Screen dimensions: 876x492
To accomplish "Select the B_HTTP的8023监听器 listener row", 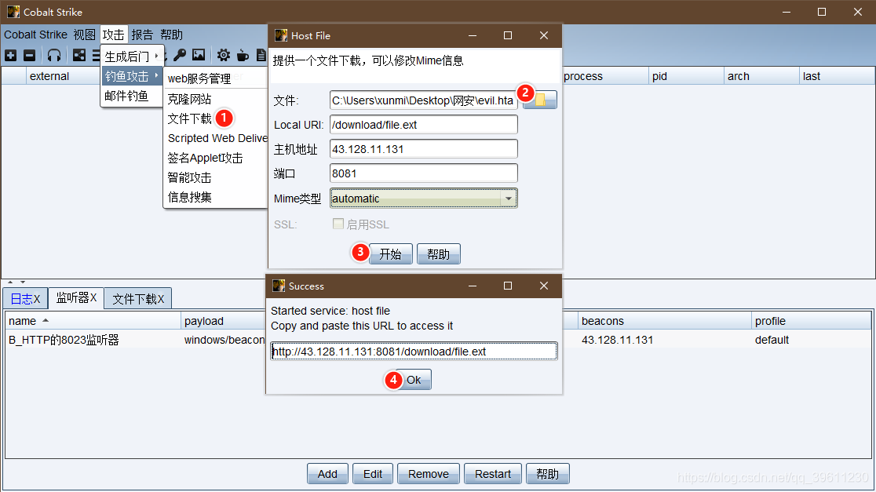I will (x=438, y=340).
